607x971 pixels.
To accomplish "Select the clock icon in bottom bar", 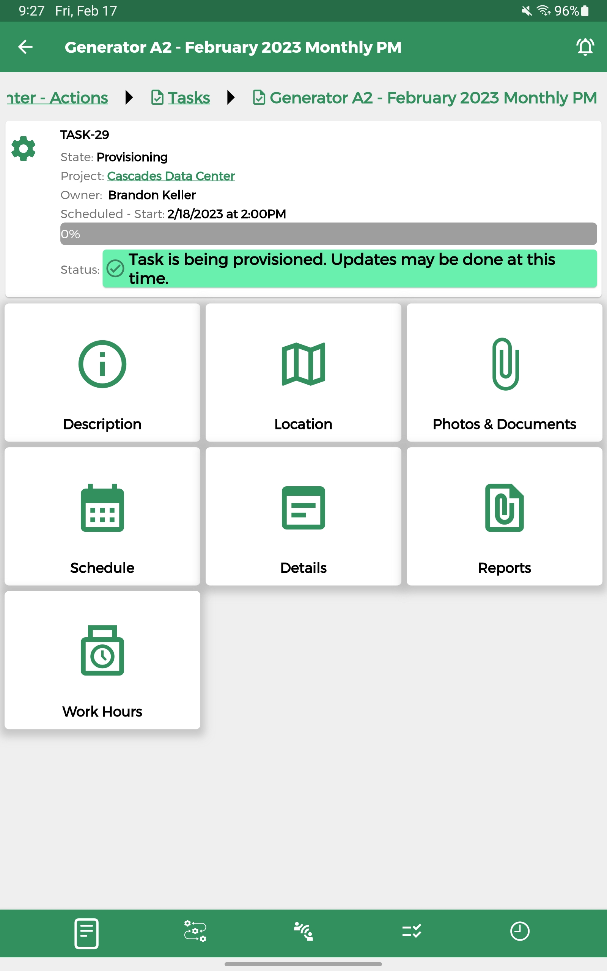I will (519, 931).
